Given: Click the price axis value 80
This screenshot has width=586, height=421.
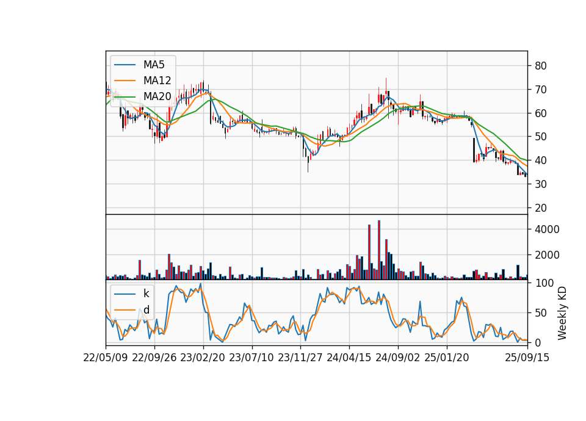Looking at the screenshot, I should 540,66.
